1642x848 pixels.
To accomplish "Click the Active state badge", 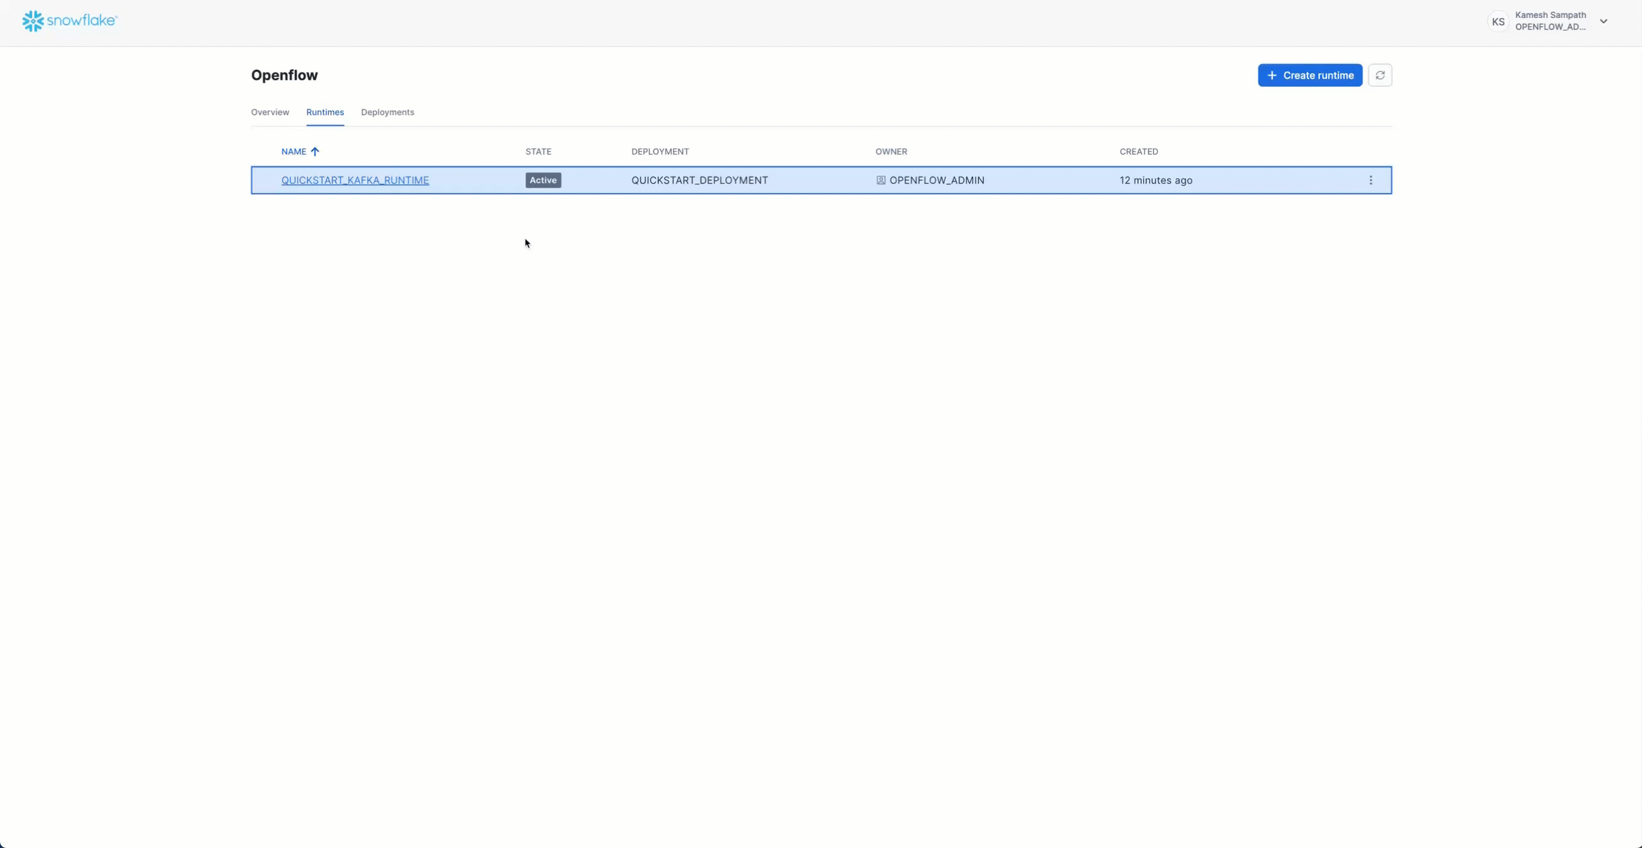I will [x=542, y=180].
